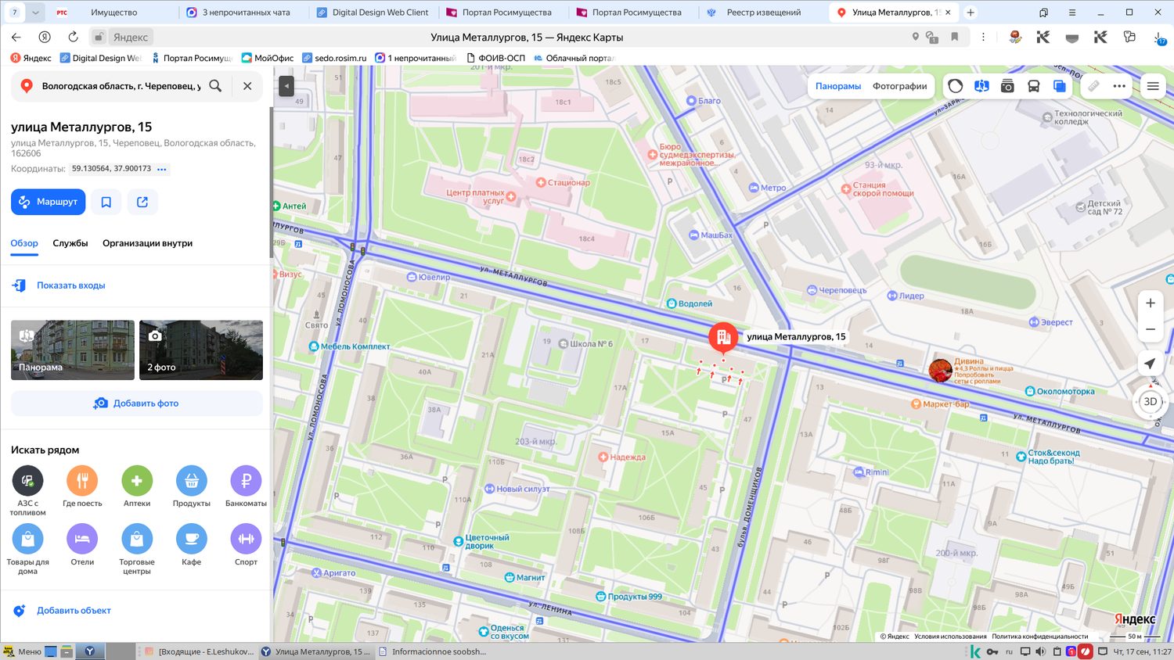The width and height of the screenshot is (1174, 660).
Task: Toggle the photo camera layer icon
Action: tap(1007, 86)
